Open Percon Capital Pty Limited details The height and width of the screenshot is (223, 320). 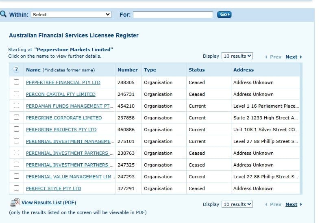tap(61, 94)
